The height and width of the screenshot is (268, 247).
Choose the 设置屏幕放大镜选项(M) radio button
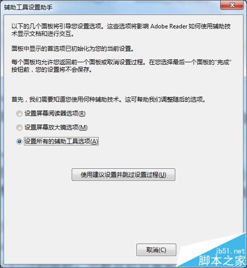pos(19,128)
